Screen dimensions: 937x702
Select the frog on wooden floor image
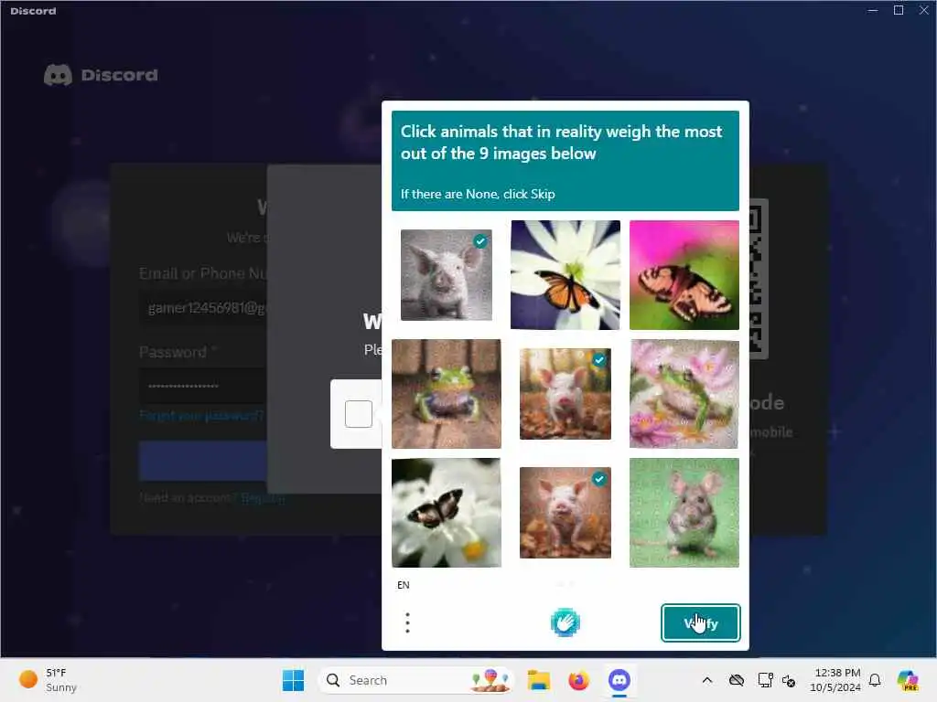447,393
